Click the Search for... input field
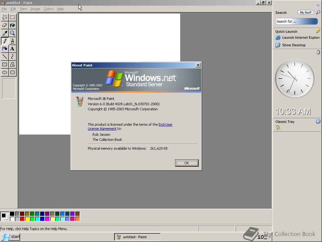The width and height of the screenshot is (322, 242). point(296,21)
